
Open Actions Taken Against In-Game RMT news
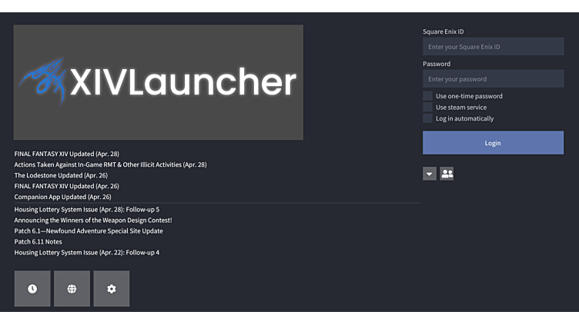coord(110,164)
